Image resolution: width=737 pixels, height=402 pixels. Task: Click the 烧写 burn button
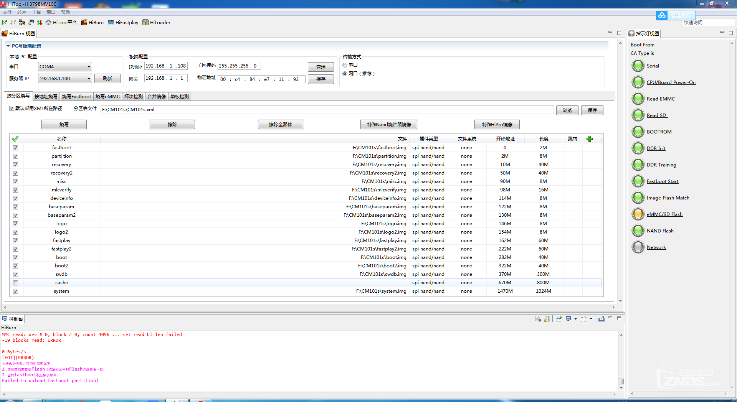(x=64, y=125)
